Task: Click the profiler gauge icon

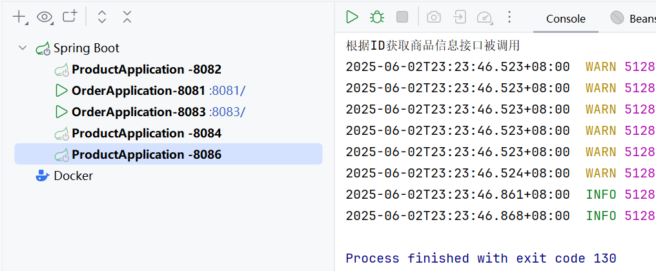Action: pos(484,17)
